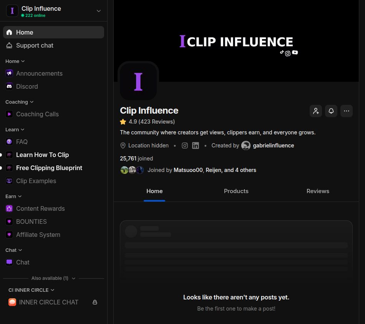Click the 222 online status text

tap(35, 15)
